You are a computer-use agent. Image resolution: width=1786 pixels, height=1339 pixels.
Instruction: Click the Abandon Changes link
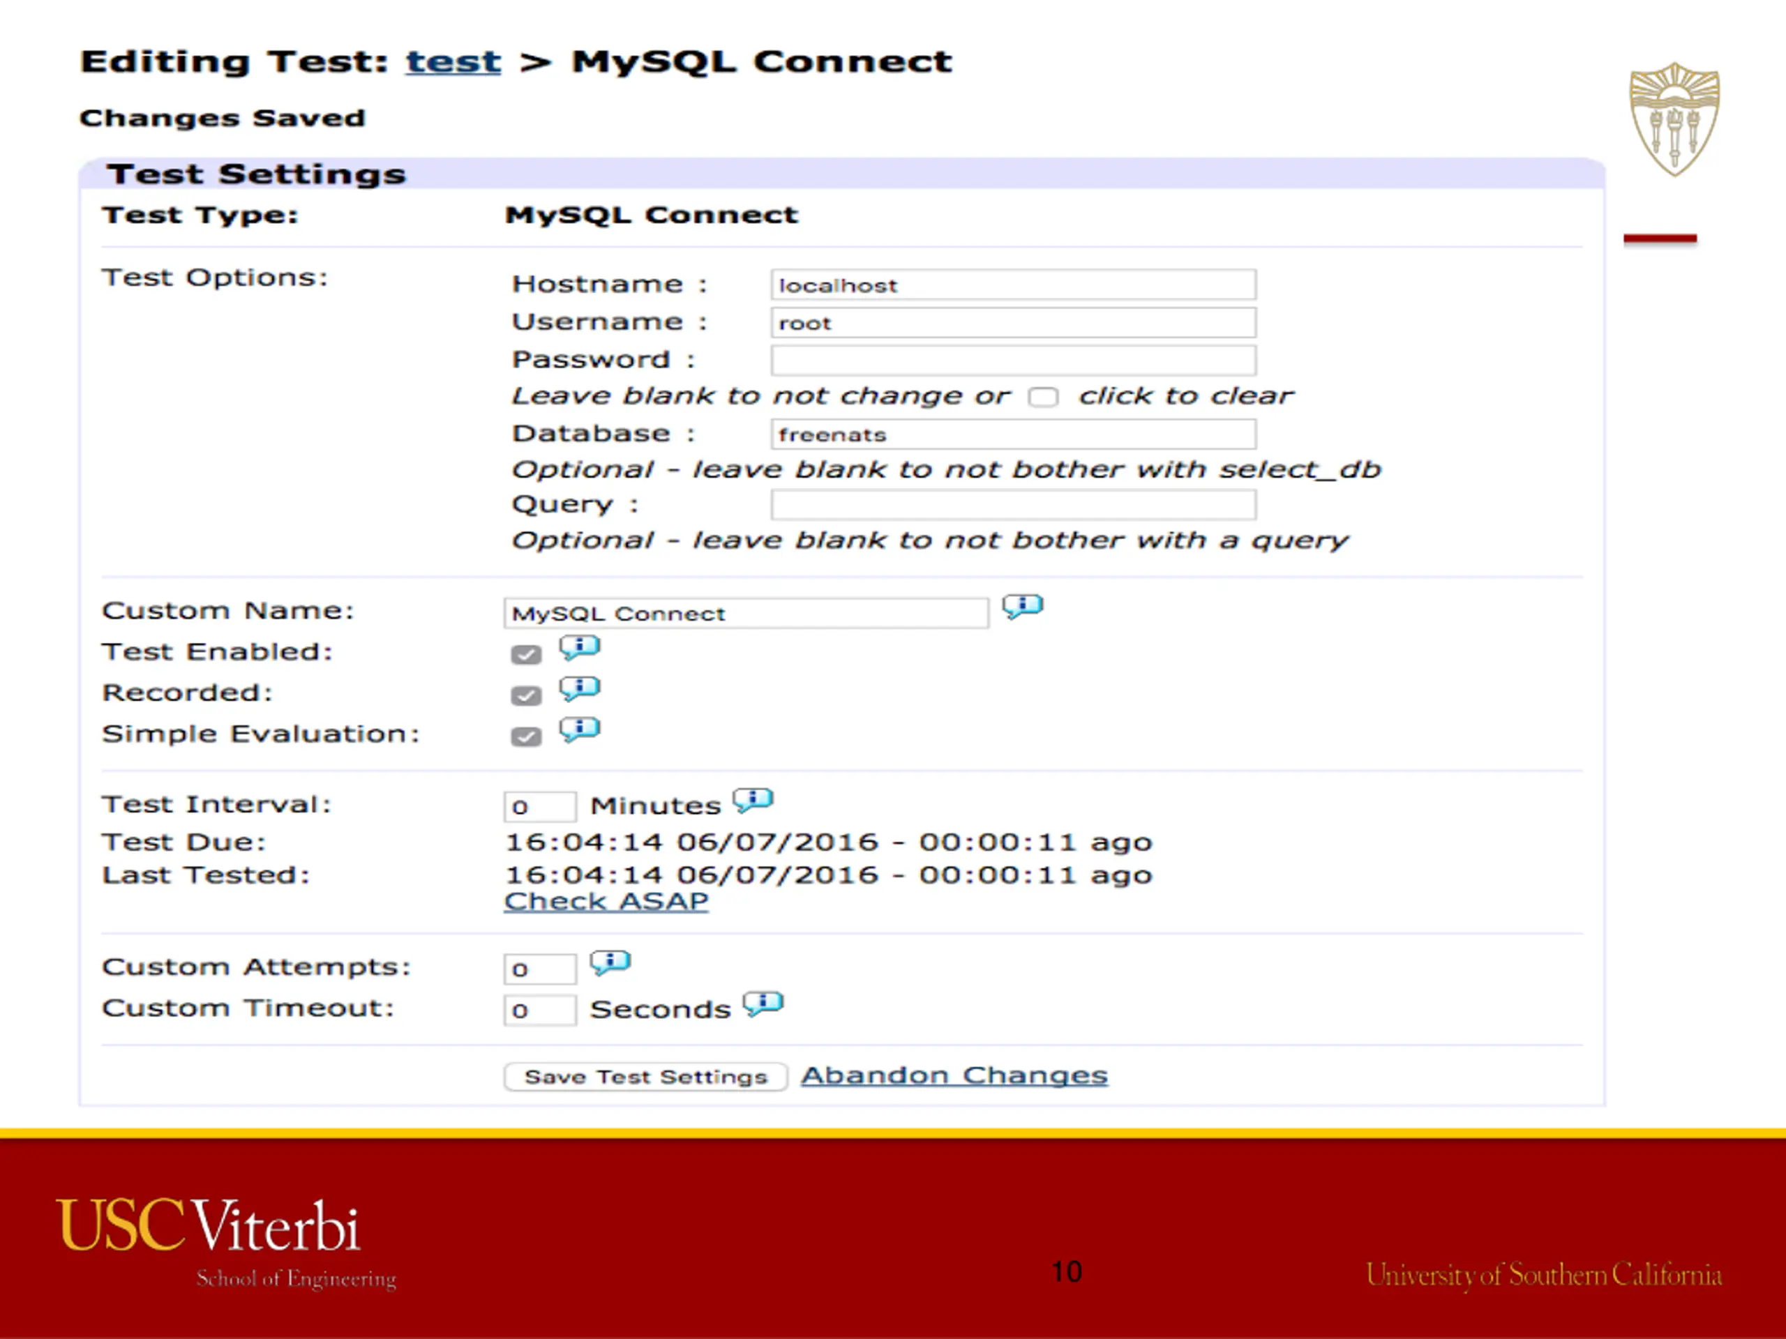[x=954, y=1076]
